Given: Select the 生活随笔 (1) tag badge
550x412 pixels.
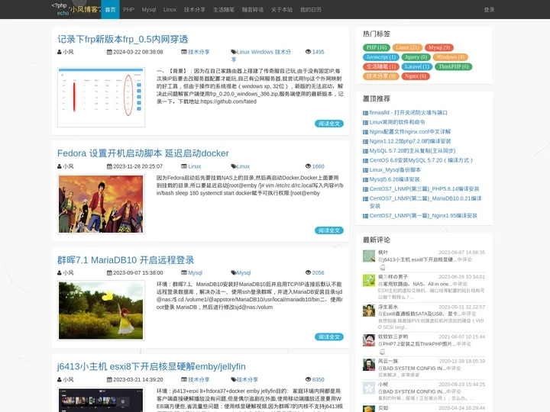Looking at the screenshot, I should click(381, 66).
